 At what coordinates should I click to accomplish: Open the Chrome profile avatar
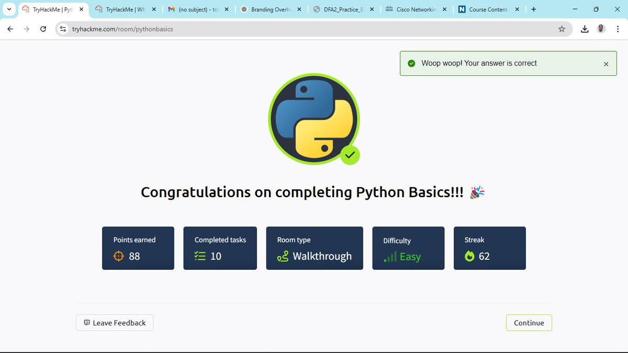click(601, 29)
